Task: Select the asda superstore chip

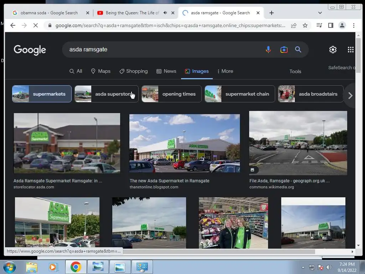Action: tap(106, 94)
